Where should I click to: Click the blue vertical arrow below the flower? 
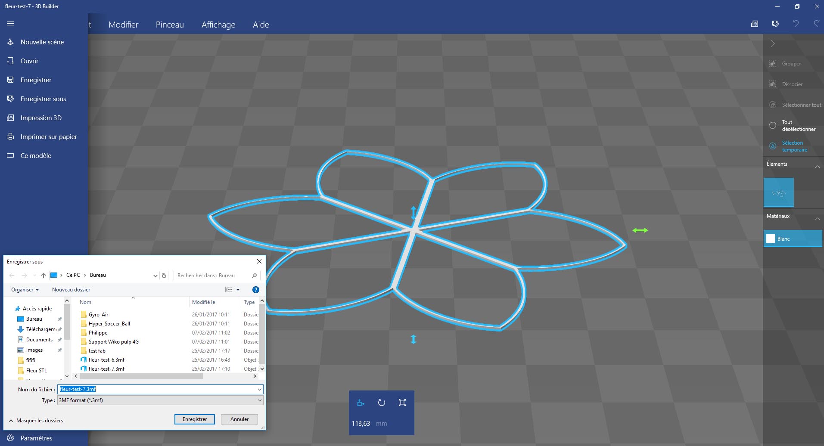click(414, 339)
